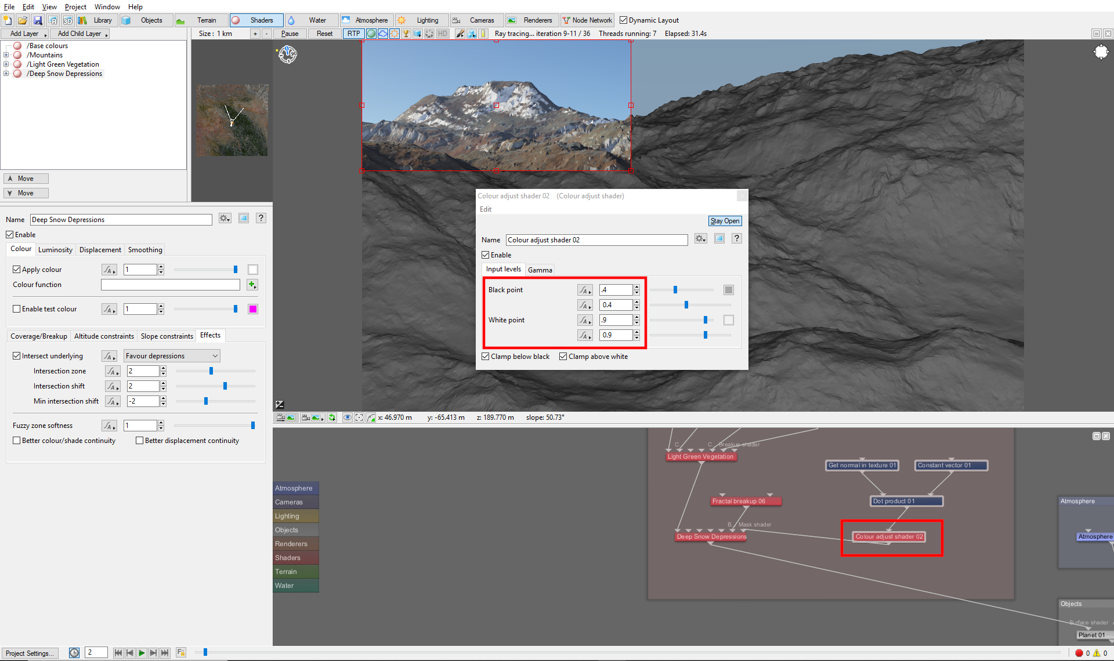Toggle the cloud atmosphere preview icon
This screenshot has width=1114, height=661.
383,34
